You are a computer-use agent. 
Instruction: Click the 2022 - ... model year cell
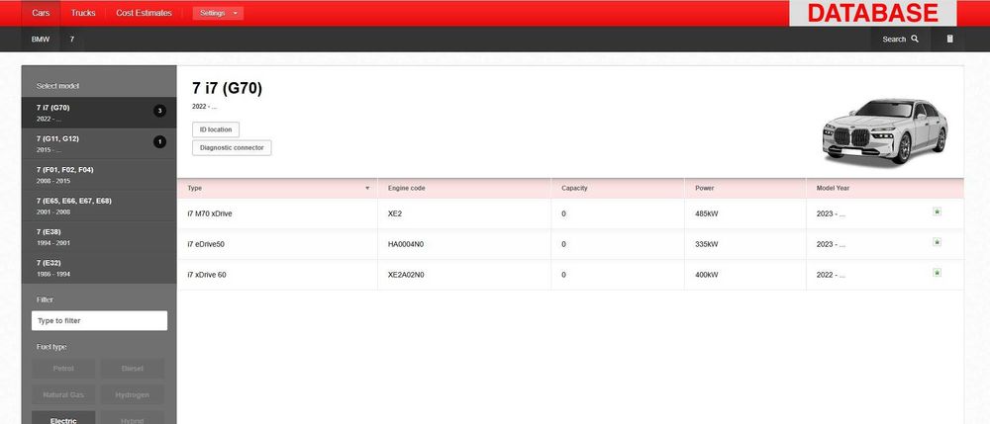pyautogui.click(x=831, y=276)
